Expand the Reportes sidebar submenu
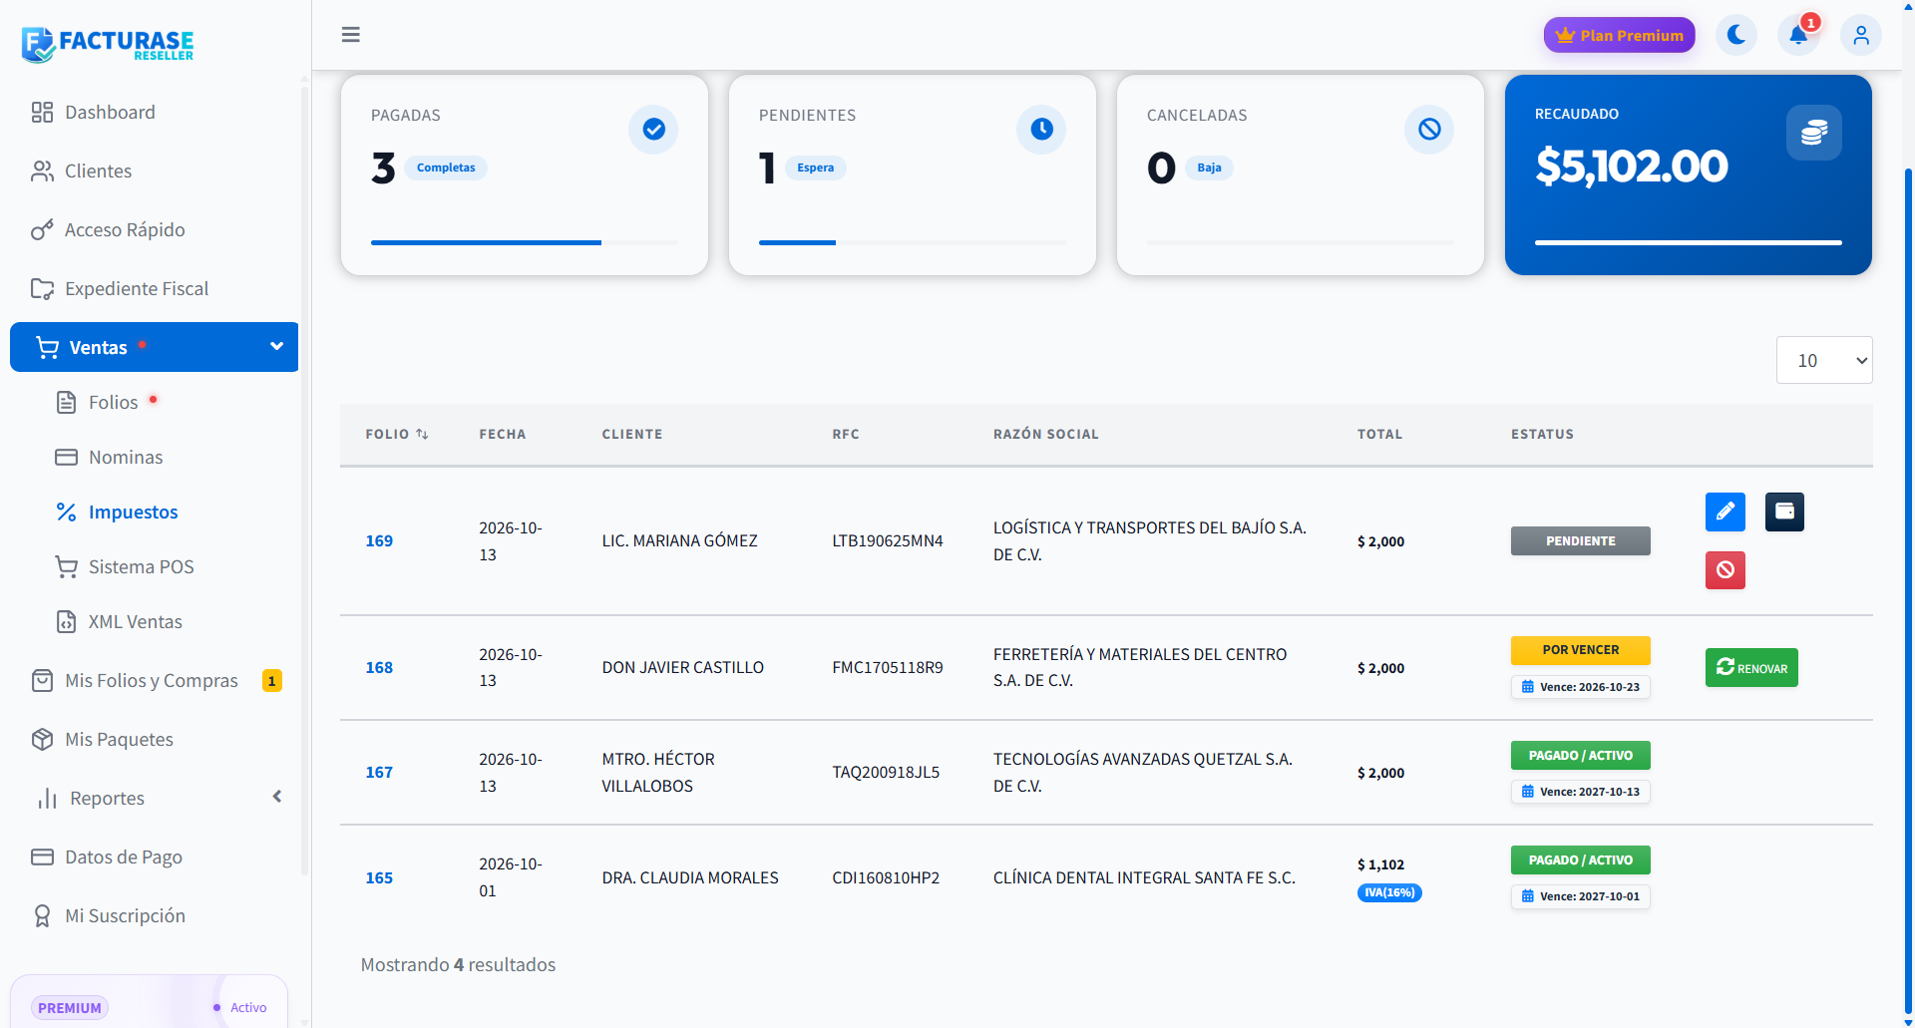1915x1028 pixels. [277, 797]
